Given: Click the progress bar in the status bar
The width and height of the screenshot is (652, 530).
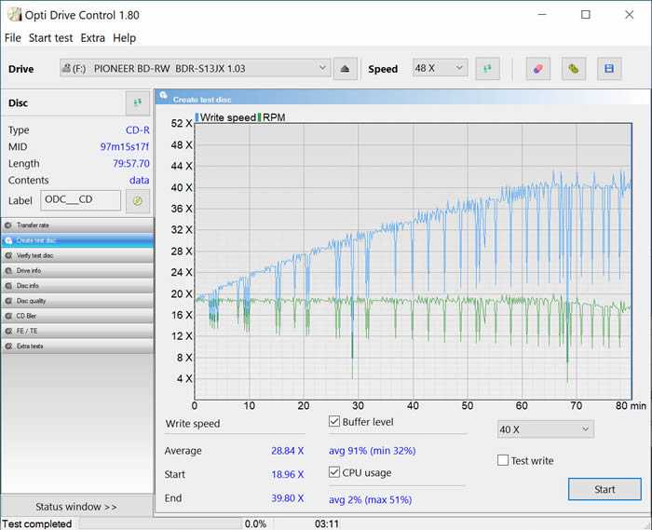Looking at the screenshot, I should (158, 523).
